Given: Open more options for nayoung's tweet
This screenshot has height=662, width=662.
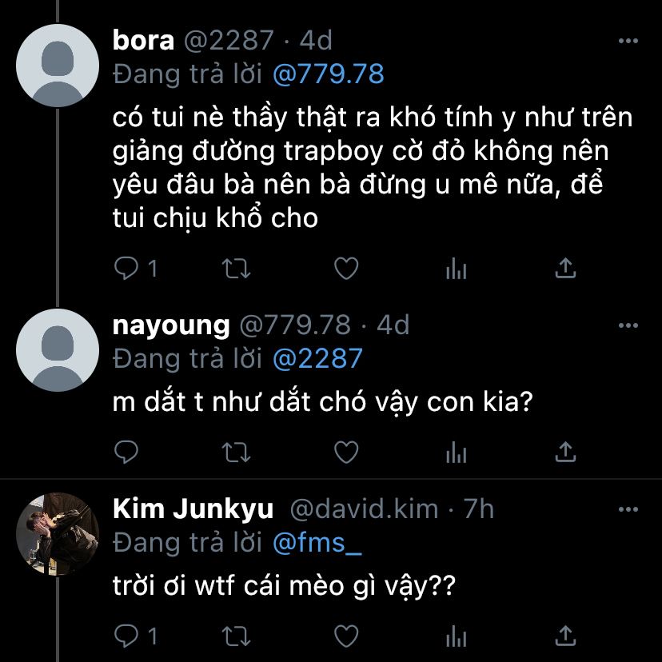Looking at the screenshot, I should [629, 325].
